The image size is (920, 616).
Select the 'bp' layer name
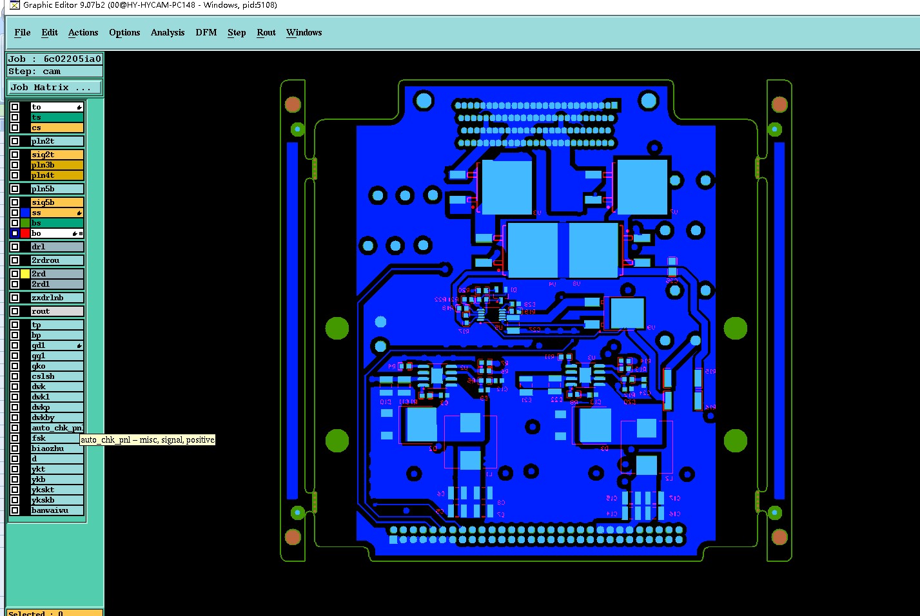pyautogui.click(x=57, y=336)
